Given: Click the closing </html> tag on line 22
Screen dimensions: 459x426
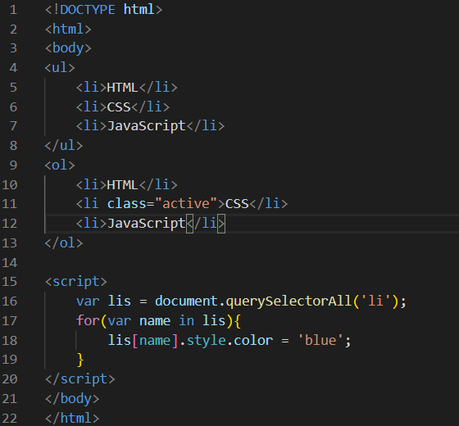Looking at the screenshot, I should pyautogui.click(x=72, y=418).
